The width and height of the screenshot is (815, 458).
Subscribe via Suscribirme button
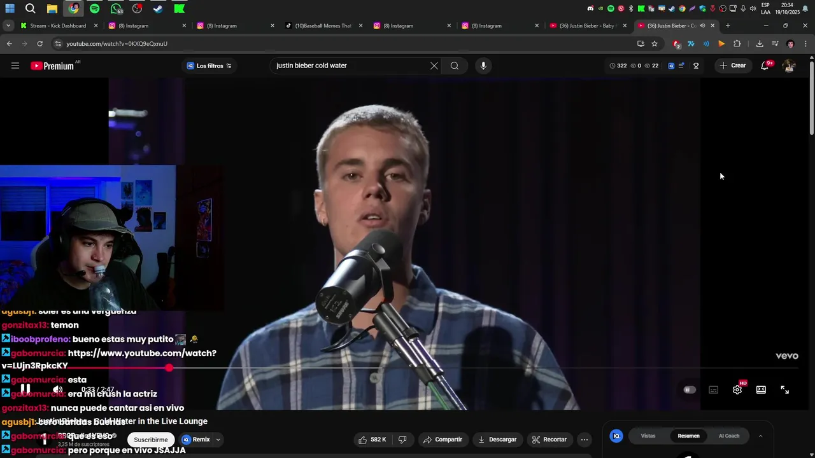pyautogui.click(x=151, y=440)
